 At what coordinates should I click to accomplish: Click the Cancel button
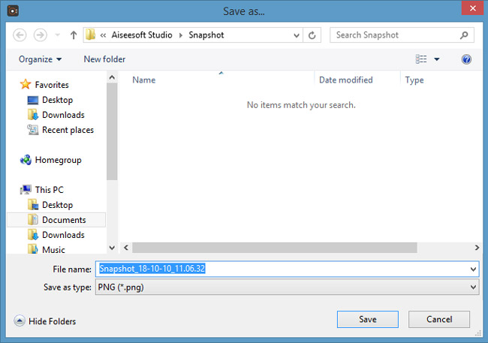439,319
